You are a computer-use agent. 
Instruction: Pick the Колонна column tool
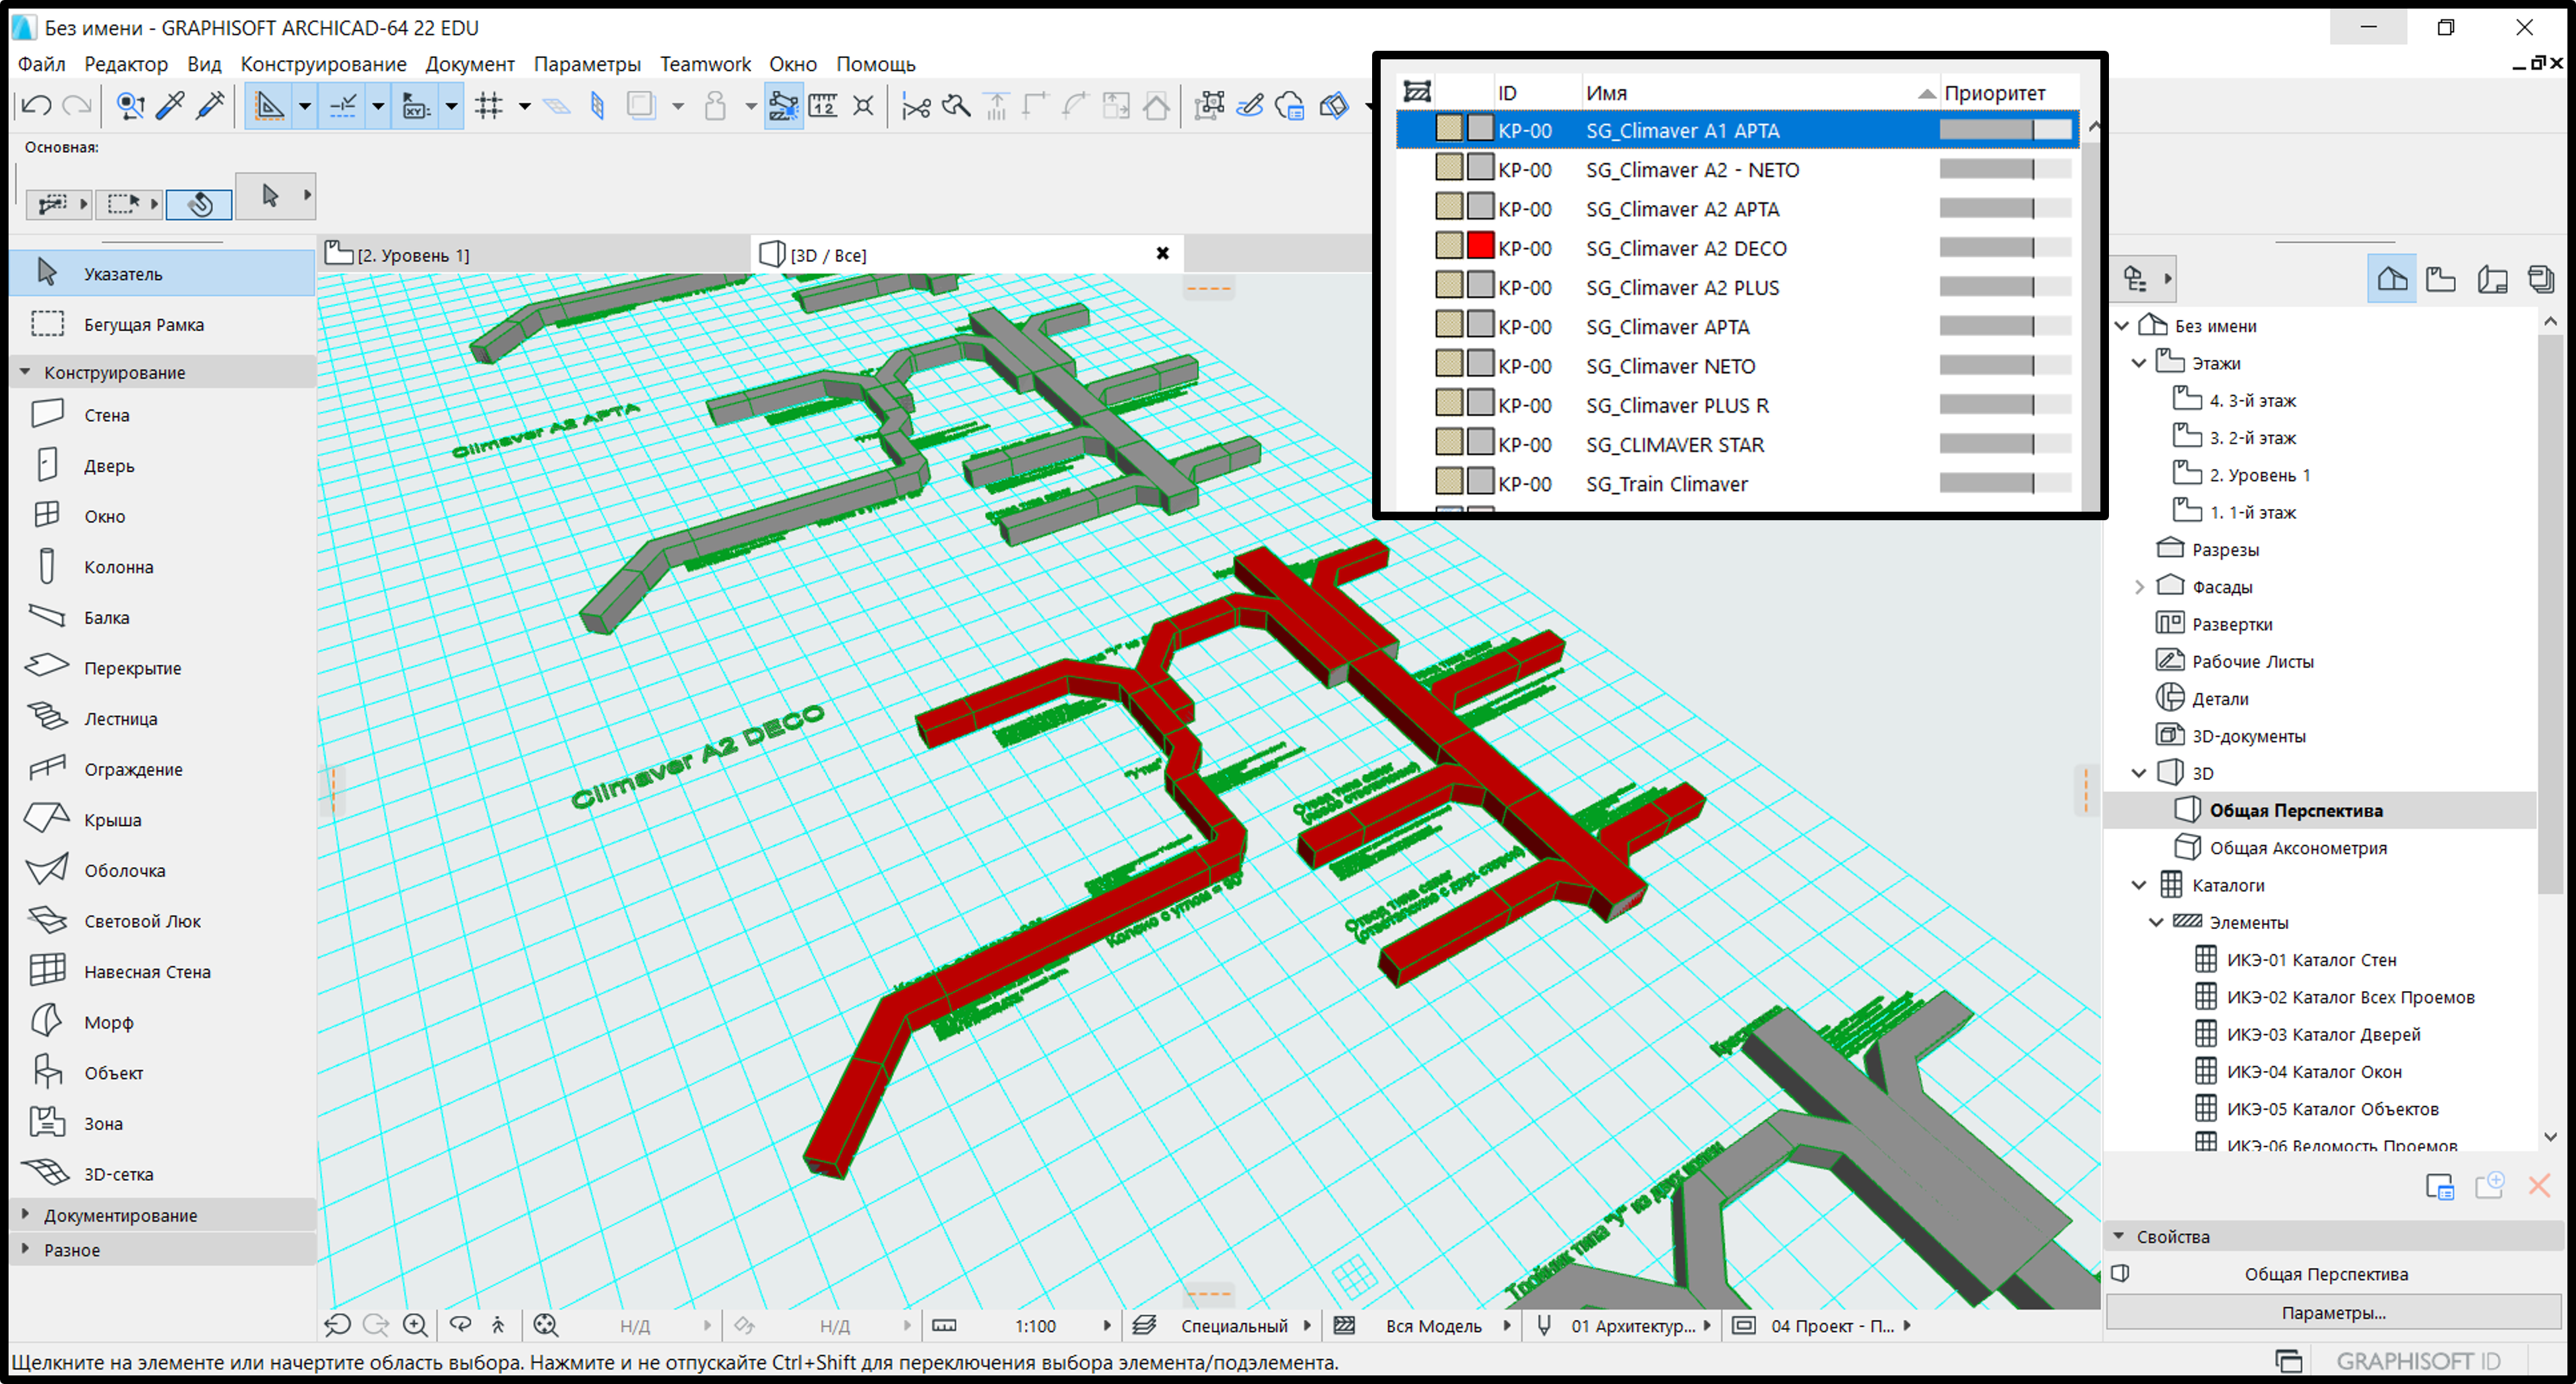coord(162,566)
